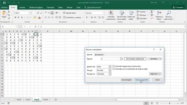The height and width of the screenshot is (105, 187).
Task: Click the AutoSum sigma icon
Action: point(152,12)
